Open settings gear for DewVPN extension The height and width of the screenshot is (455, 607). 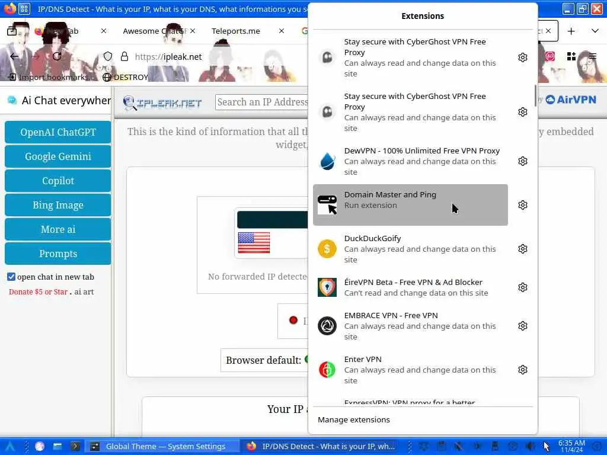(x=523, y=161)
